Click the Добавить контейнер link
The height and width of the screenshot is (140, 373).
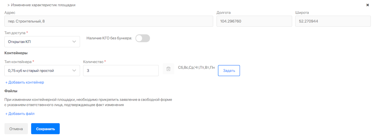[25, 82]
